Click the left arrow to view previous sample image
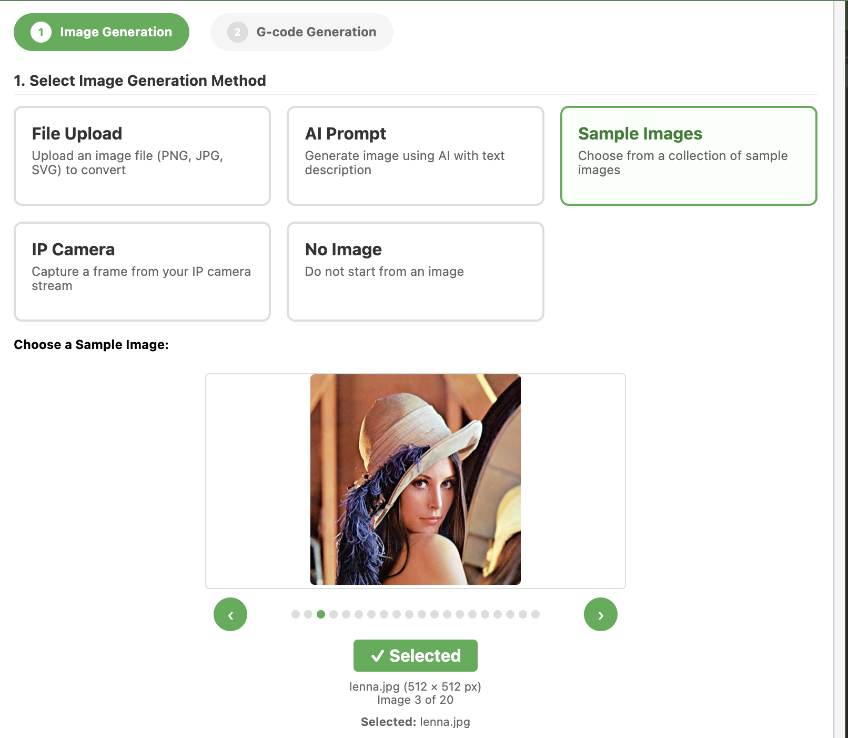848x738 pixels. click(230, 614)
